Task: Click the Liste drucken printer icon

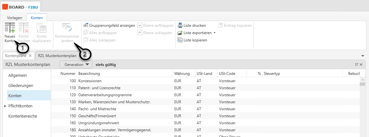Action: point(180,25)
